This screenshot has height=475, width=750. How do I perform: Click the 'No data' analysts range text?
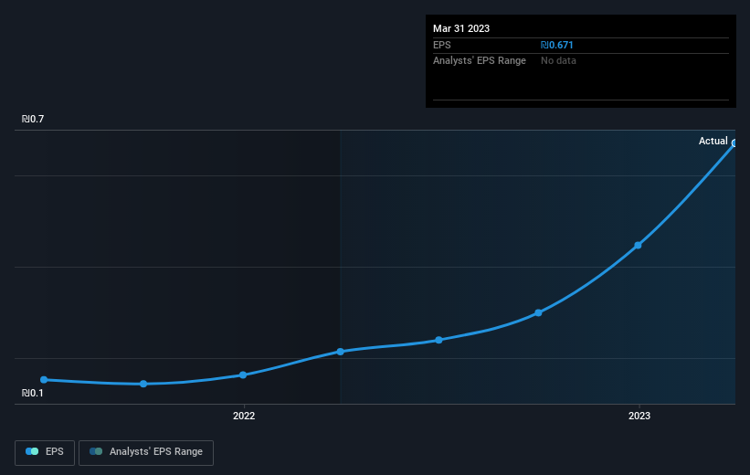(558, 61)
